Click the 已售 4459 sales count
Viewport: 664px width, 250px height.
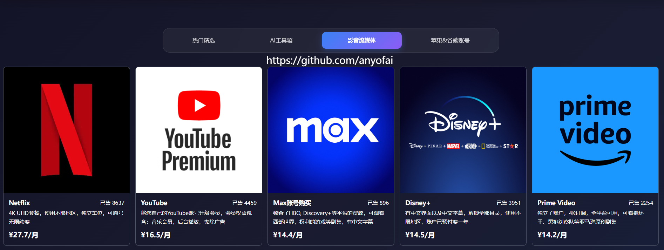[244, 203]
